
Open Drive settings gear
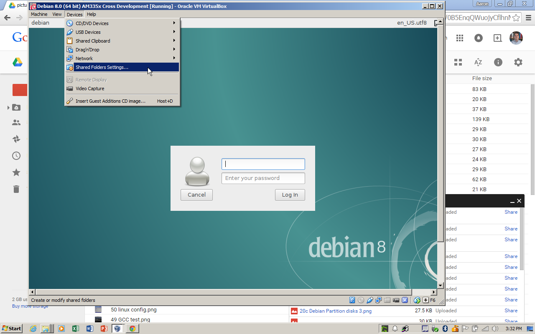coord(518,62)
